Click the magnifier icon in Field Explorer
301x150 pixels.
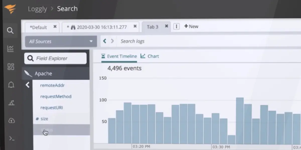point(31,58)
